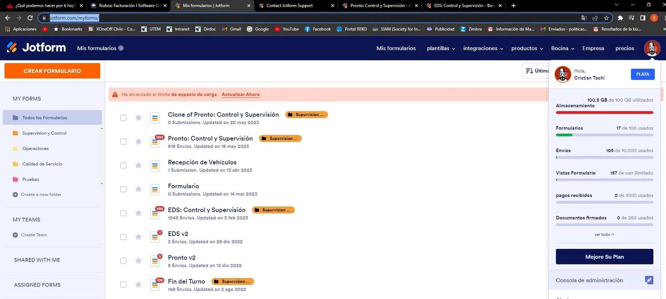The image size is (666, 299).
Task: Collapse usage details with ver todo
Action: [604, 235]
